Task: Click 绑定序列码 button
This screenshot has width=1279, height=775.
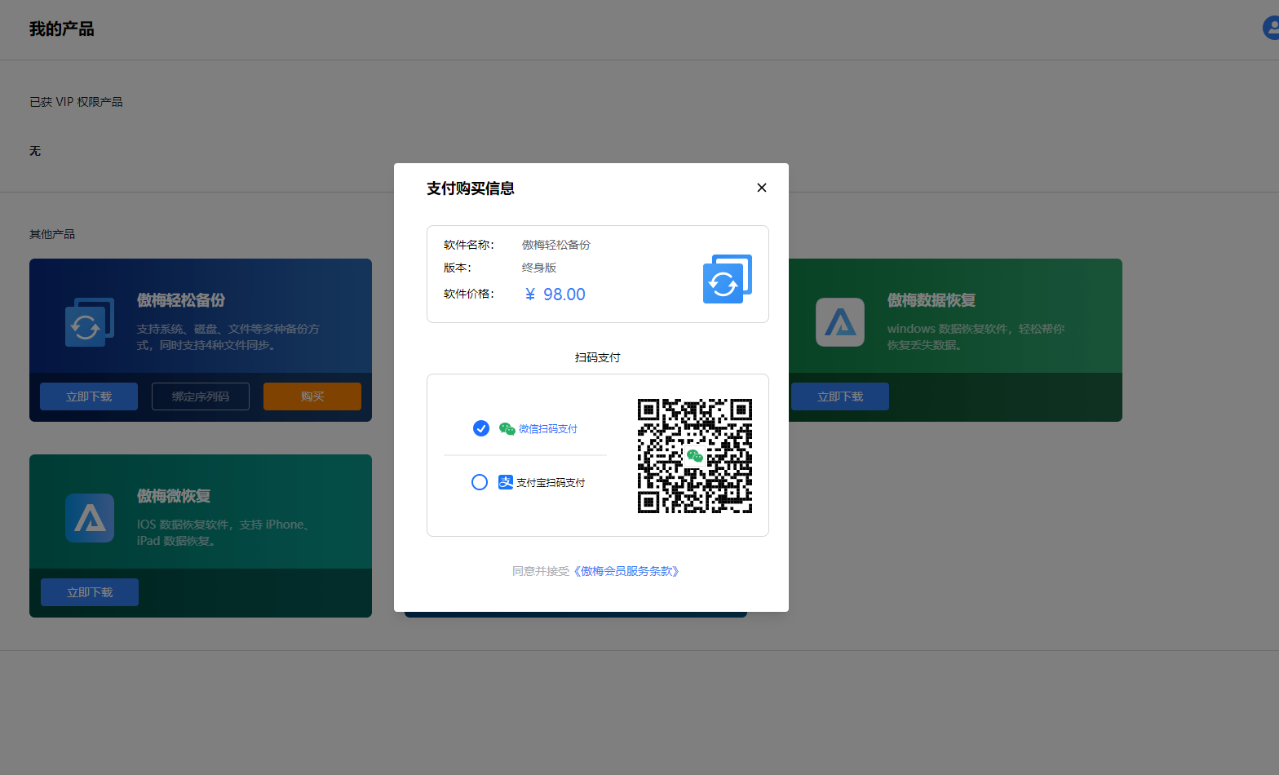Action: (x=201, y=396)
